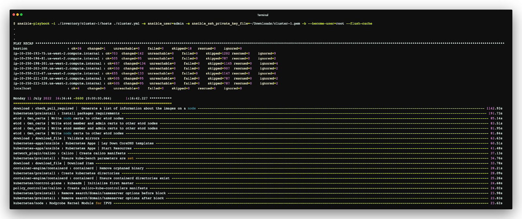Click the --flush-cache option
The height and width of the screenshot is (219, 522).
(x=359, y=24)
